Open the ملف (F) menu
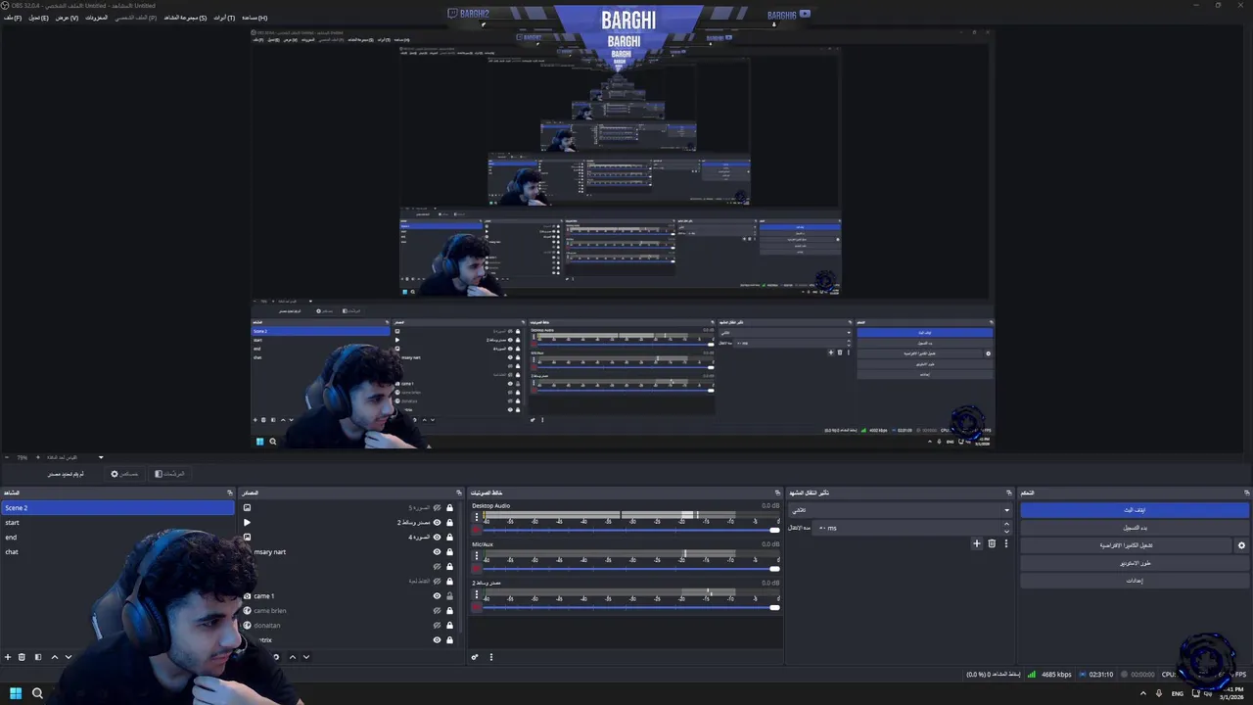Image resolution: width=1253 pixels, height=705 pixels. click(x=12, y=18)
